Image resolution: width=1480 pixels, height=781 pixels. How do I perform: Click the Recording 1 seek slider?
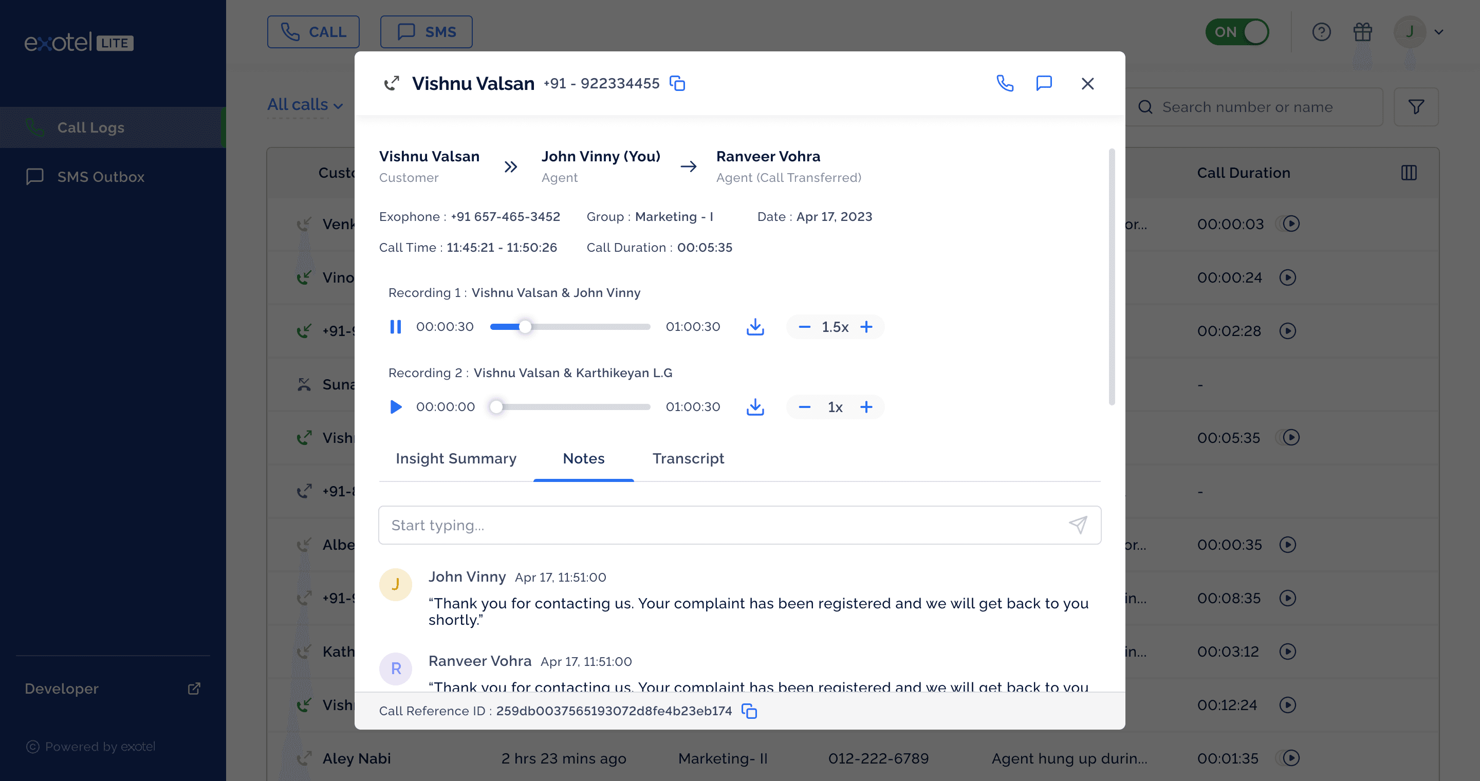[x=570, y=327]
